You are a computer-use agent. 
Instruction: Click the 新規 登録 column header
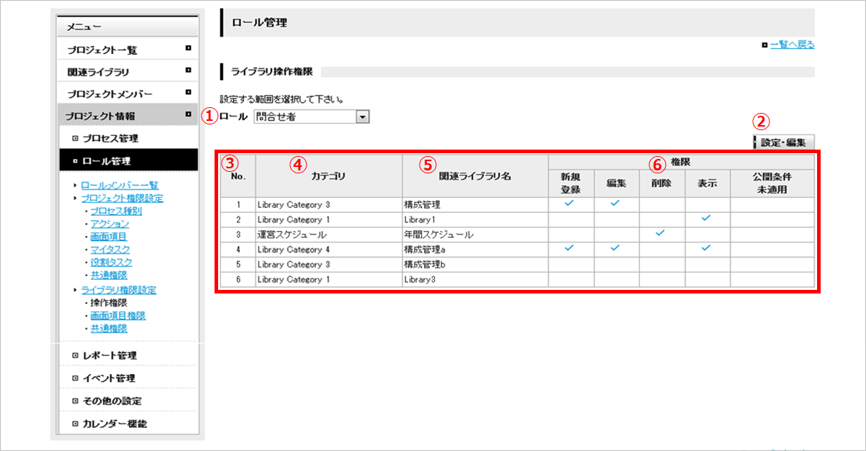(x=570, y=183)
